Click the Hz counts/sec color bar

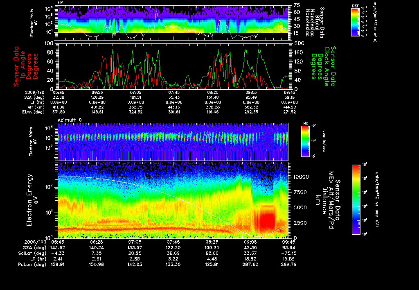pyautogui.click(x=305, y=141)
